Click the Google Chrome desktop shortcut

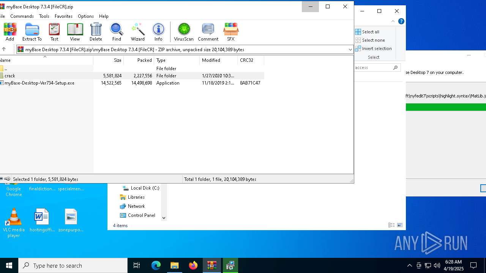click(x=14, y=190)
